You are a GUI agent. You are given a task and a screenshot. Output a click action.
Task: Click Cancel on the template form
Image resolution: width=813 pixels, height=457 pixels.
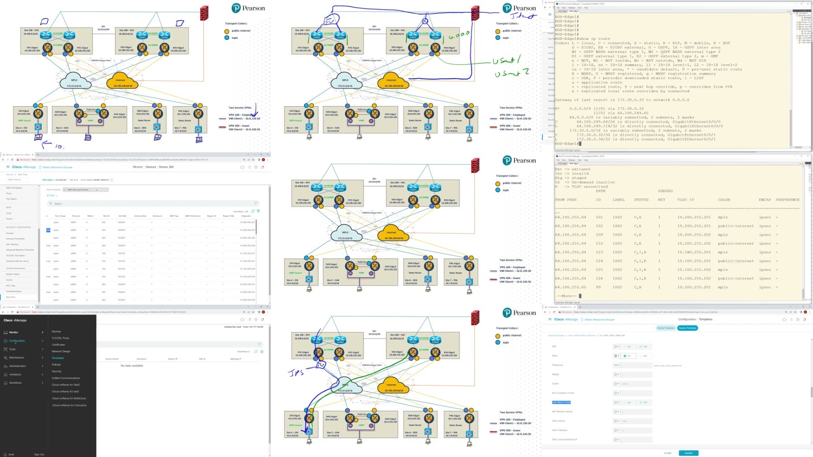[x=668, y=453]
